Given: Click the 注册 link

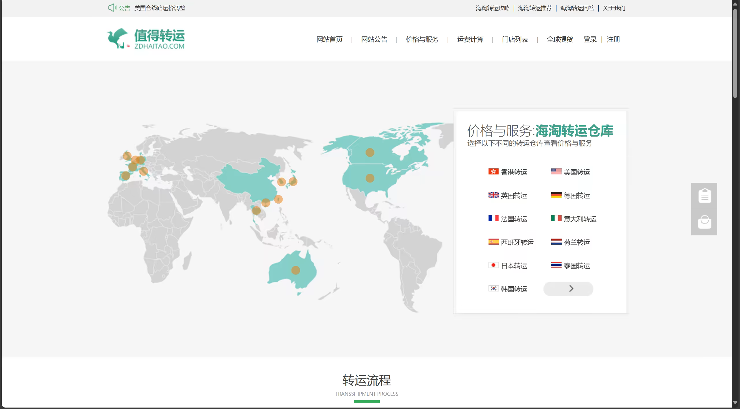Looking at the screenshot, I should [x=613, y=39].
